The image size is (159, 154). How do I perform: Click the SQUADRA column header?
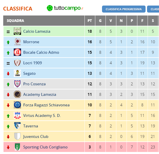pos(44,21)
